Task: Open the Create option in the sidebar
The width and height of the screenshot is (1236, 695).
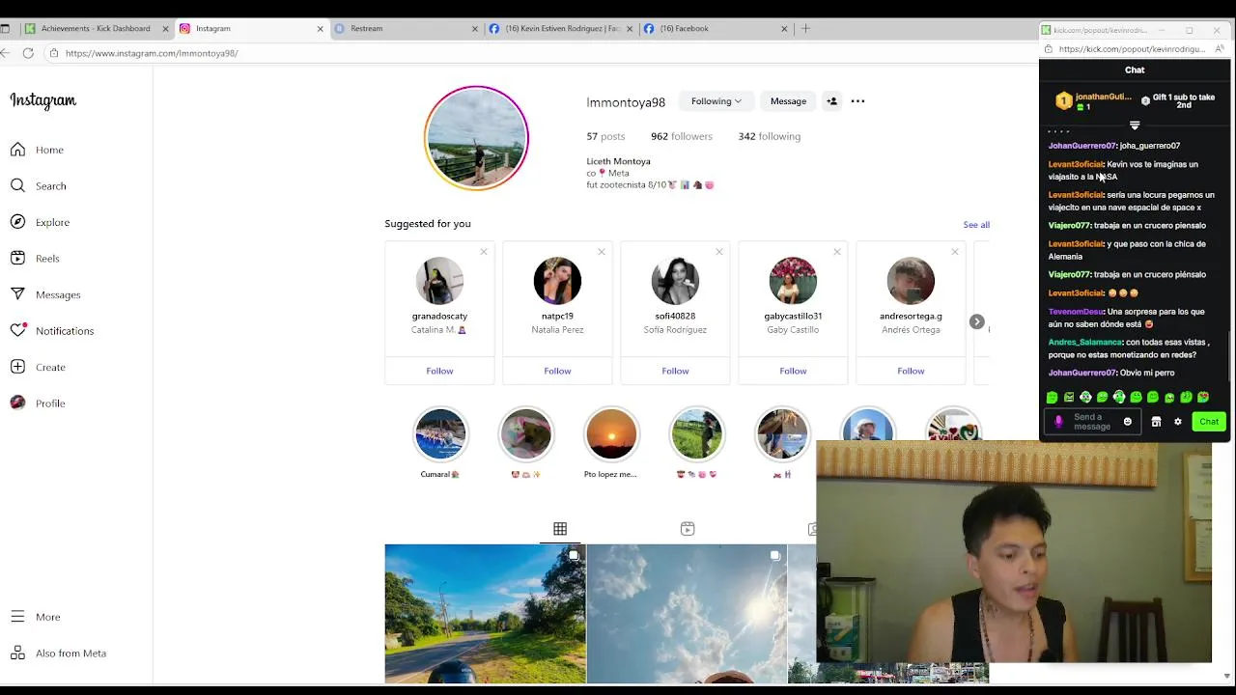Action: point(38,367)
